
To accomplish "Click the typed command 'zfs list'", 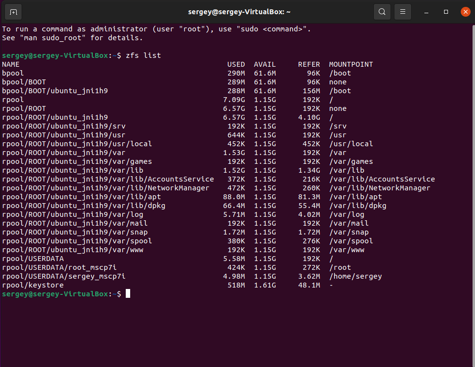I will [x=143, y=55].
